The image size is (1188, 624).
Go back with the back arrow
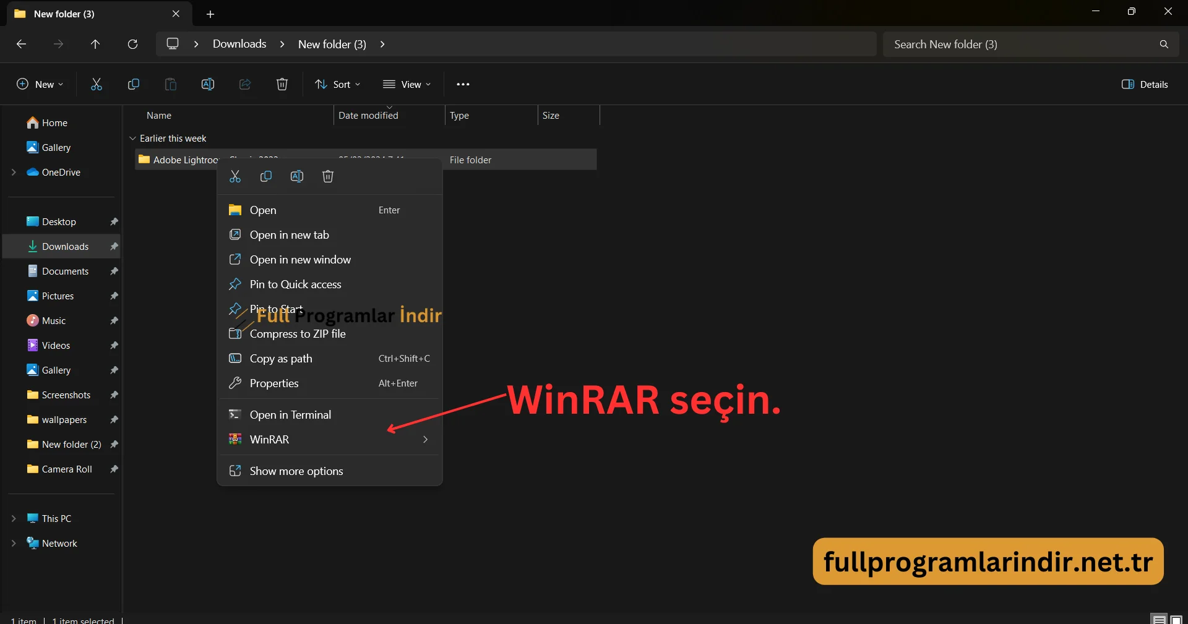tap(21, 44)
